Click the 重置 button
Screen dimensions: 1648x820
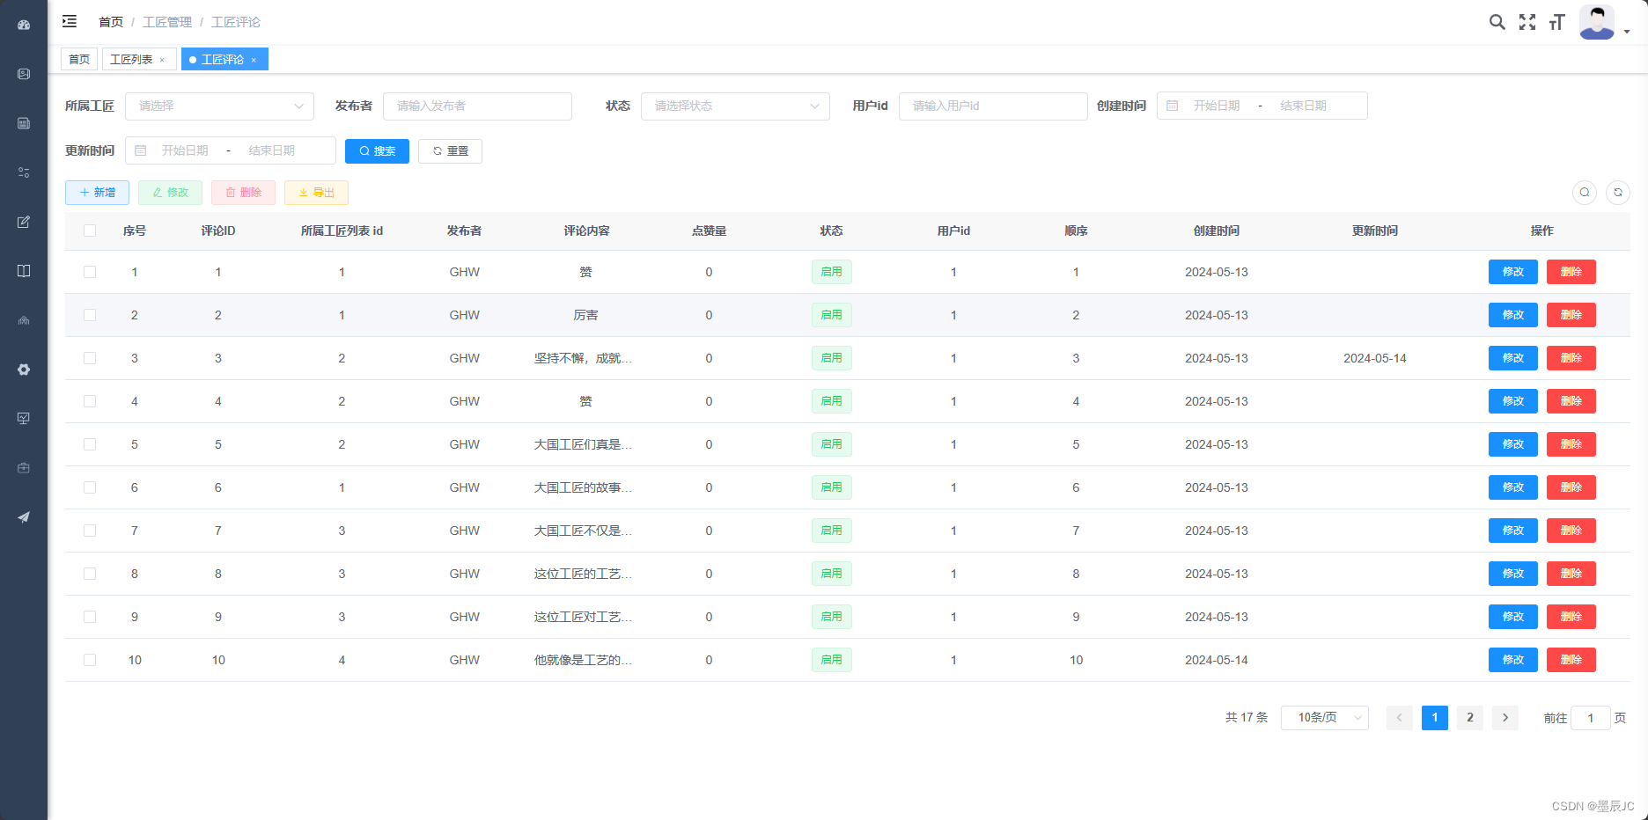click(x=450, y=151)
